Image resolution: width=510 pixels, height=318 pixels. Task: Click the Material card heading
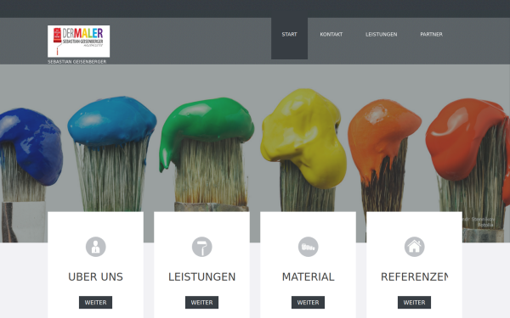pos(308,276)
